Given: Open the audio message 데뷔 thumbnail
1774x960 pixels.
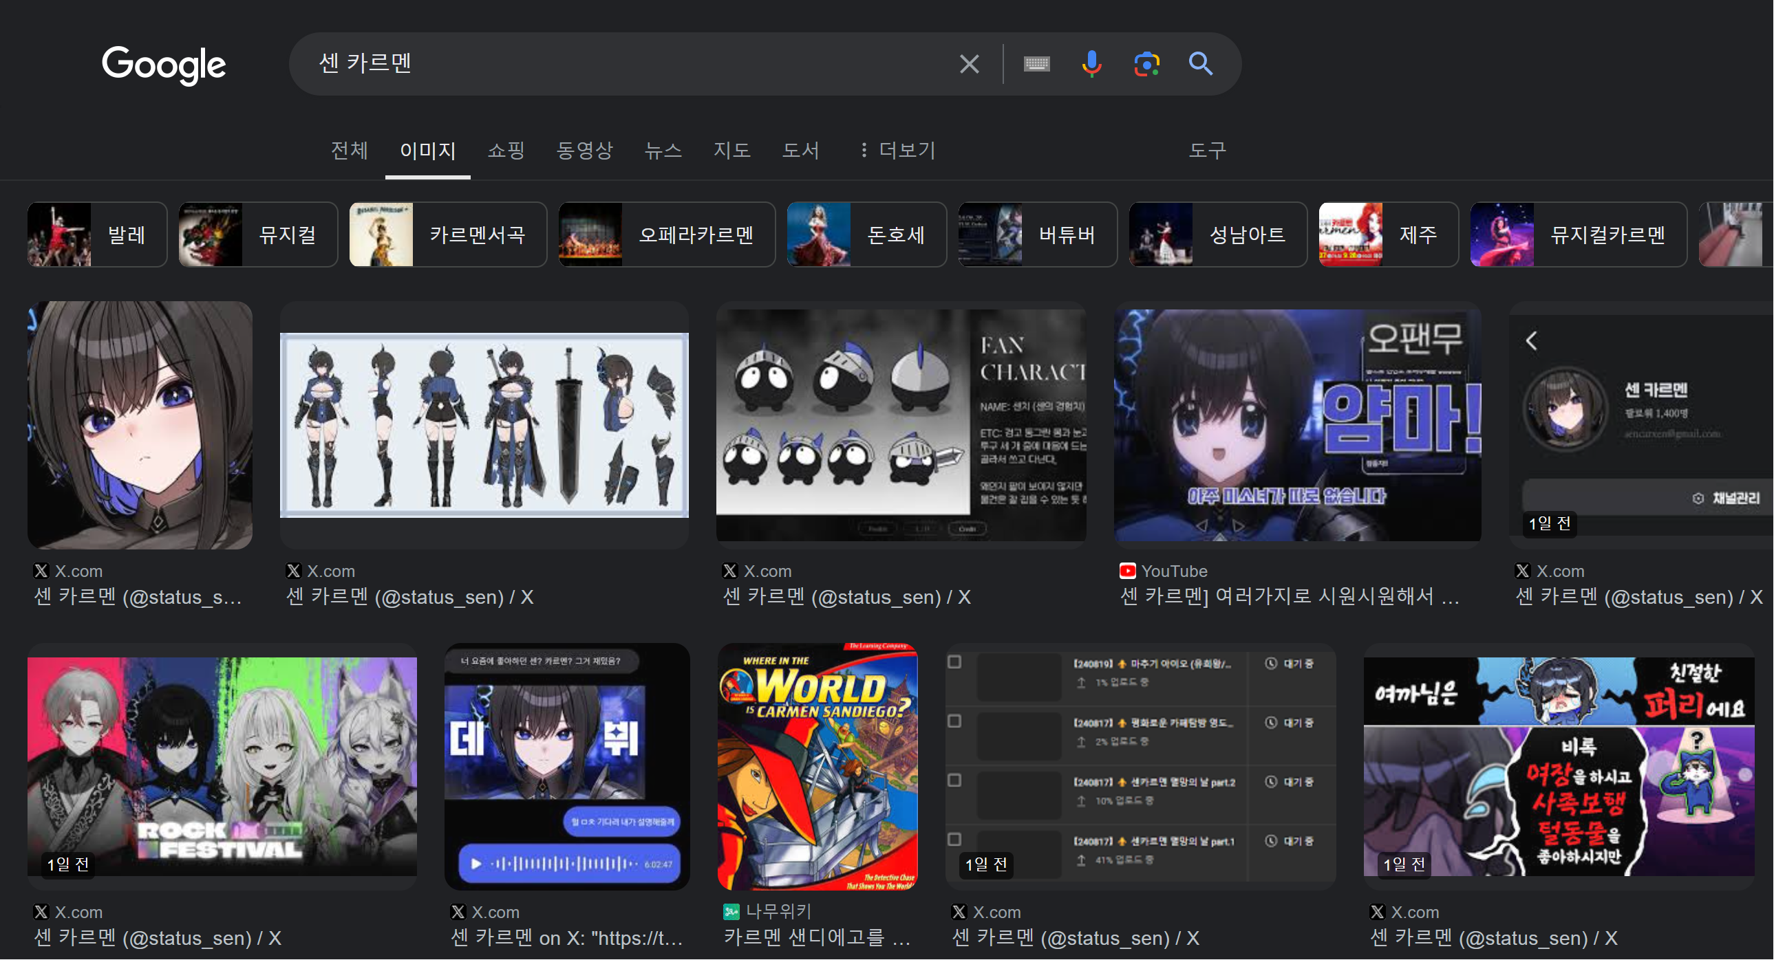Looking at the screenshot, I should [567, 767].
